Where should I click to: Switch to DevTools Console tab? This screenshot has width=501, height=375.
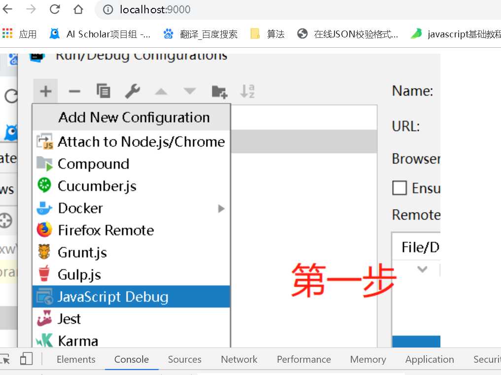132,359
